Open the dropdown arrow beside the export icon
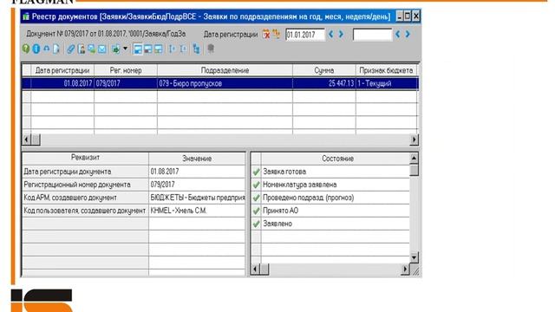 (125, 49)
